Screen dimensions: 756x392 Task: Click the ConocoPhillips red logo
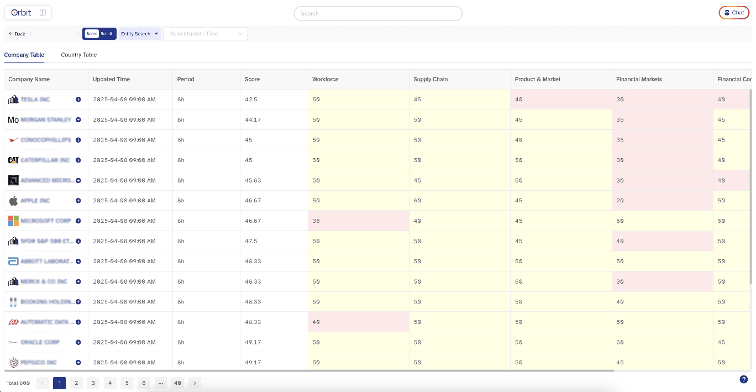(13, 140)
